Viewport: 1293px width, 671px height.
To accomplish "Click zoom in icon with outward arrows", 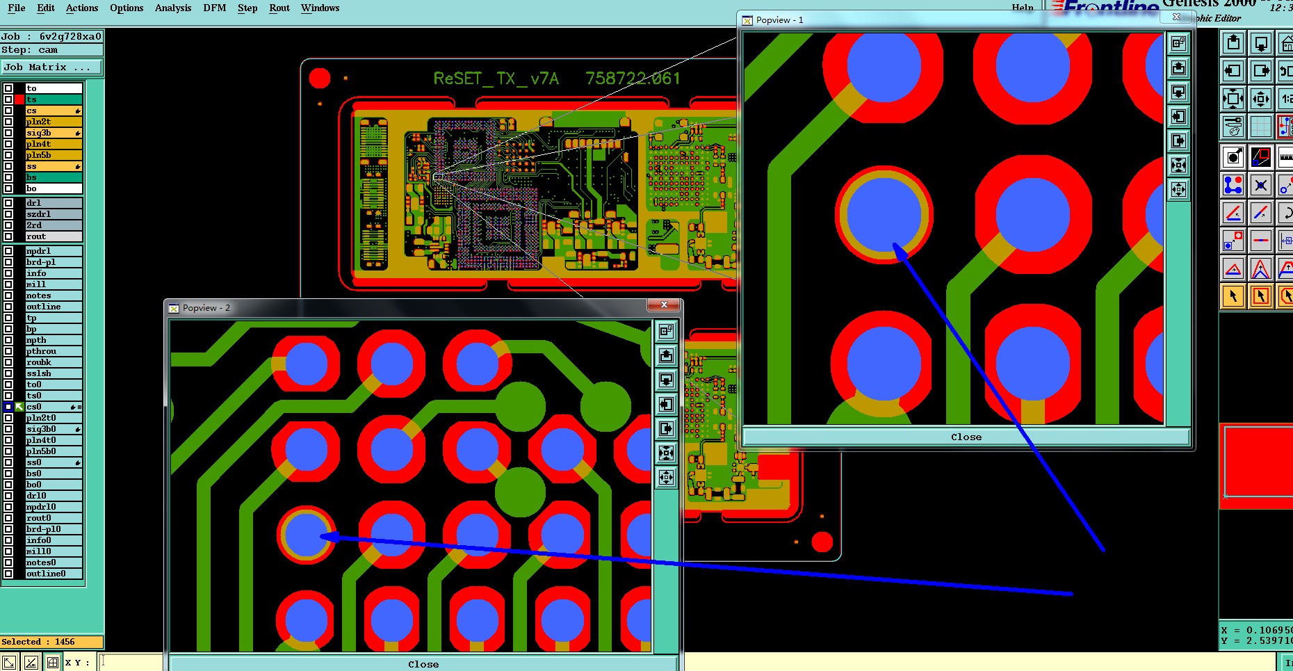I will point(1233,99).
